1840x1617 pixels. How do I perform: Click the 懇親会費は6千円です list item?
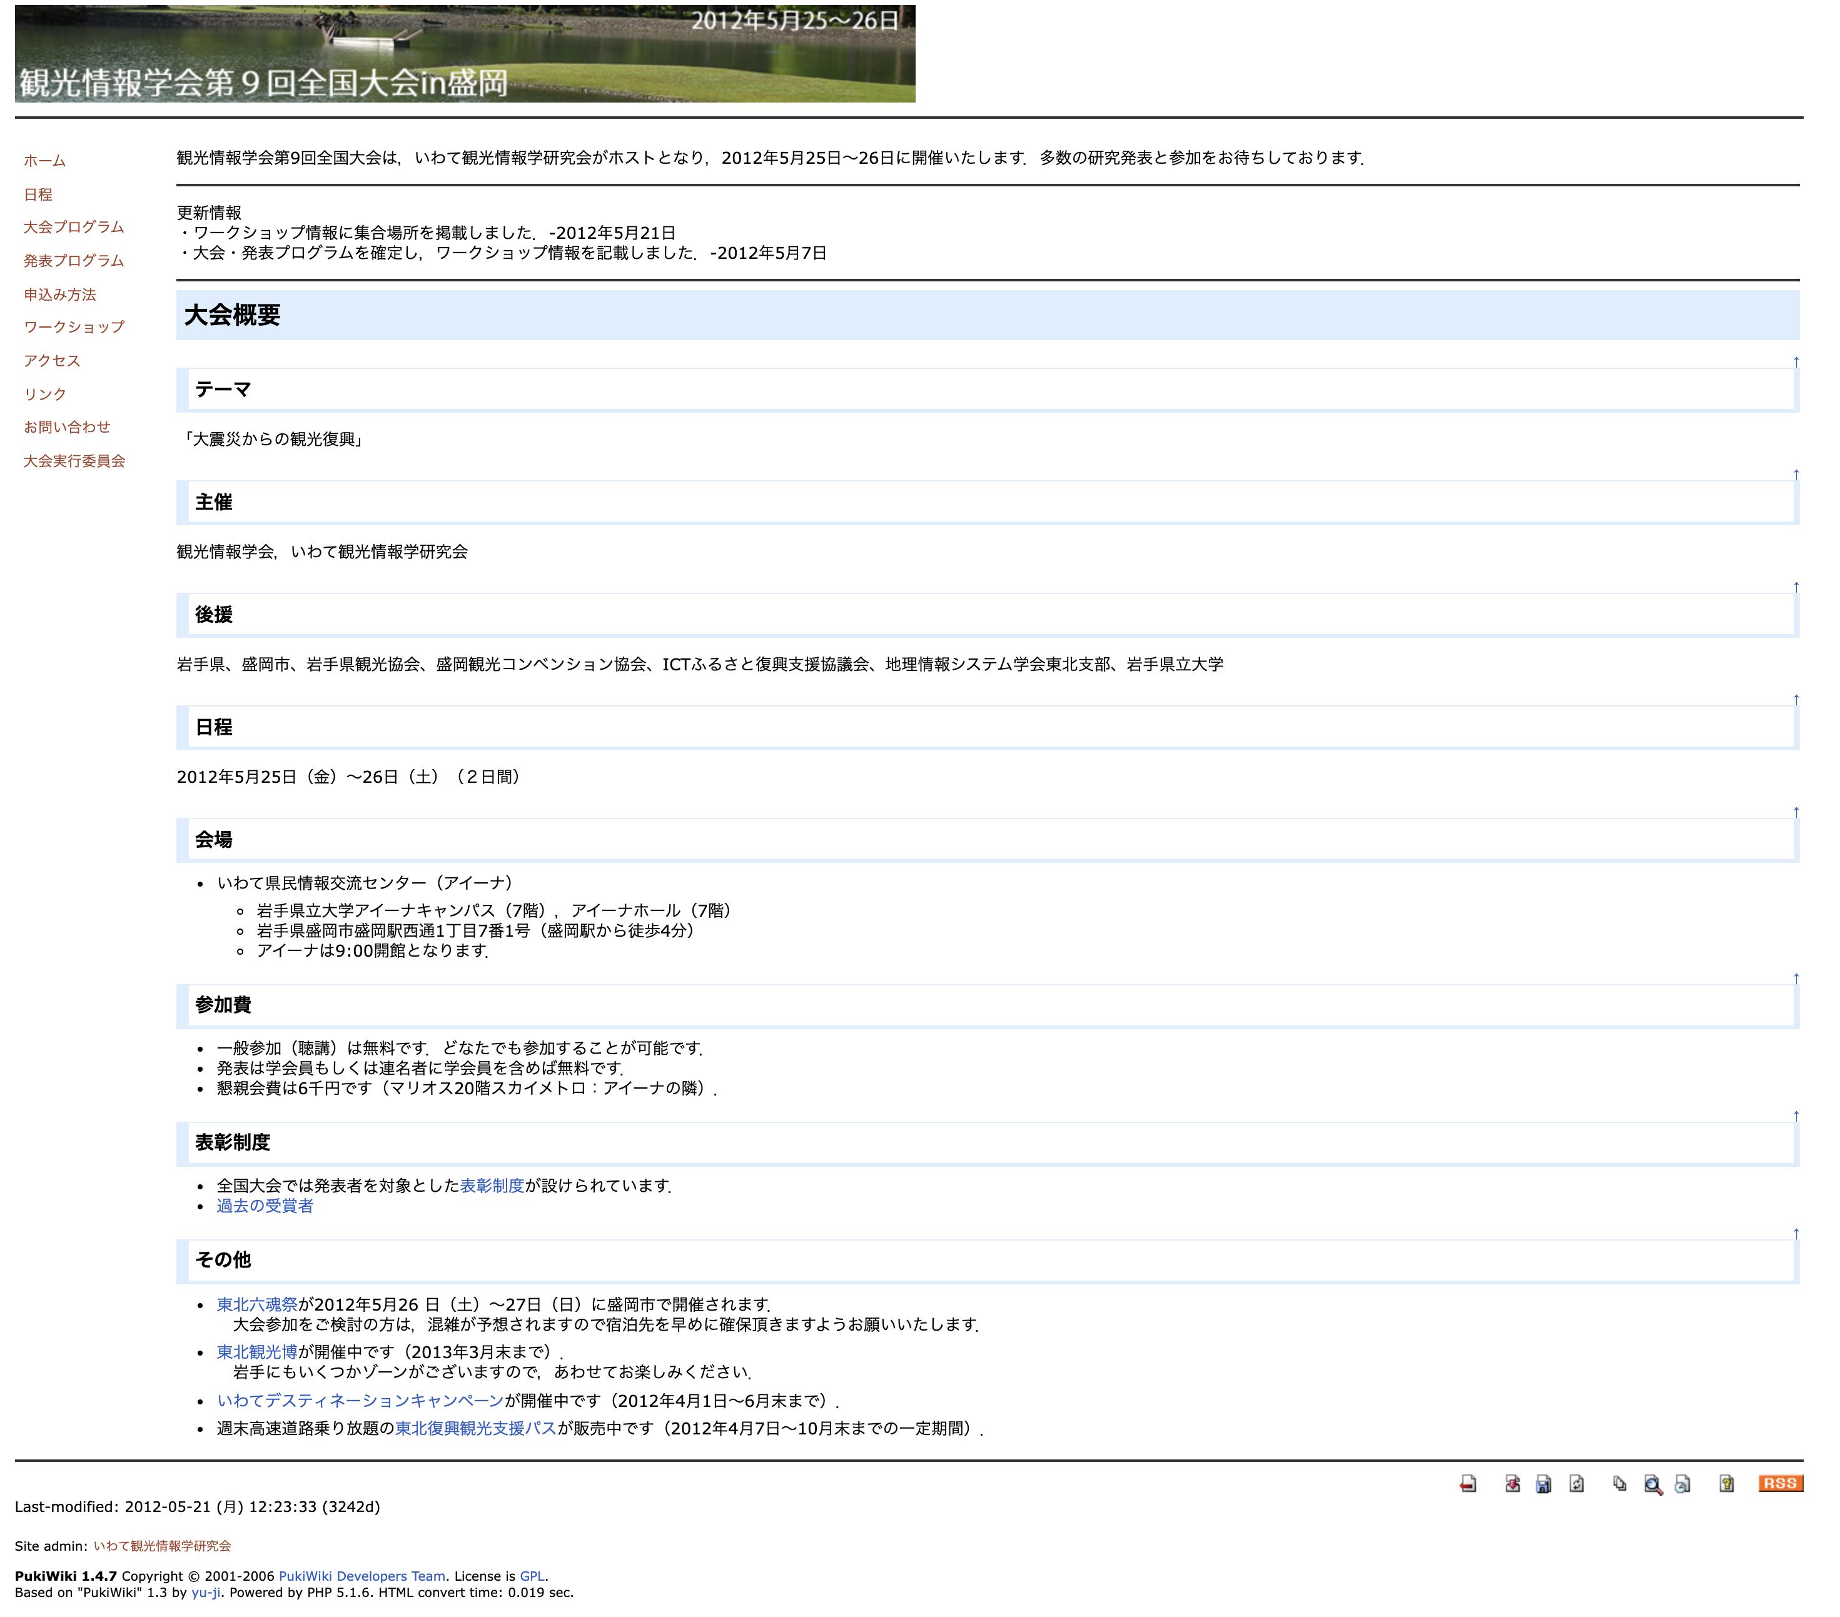467,1088
